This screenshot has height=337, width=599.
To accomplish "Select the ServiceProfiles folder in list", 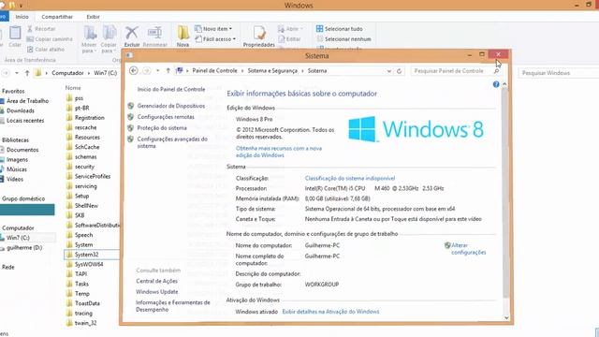I will click(x=93, y=177).
